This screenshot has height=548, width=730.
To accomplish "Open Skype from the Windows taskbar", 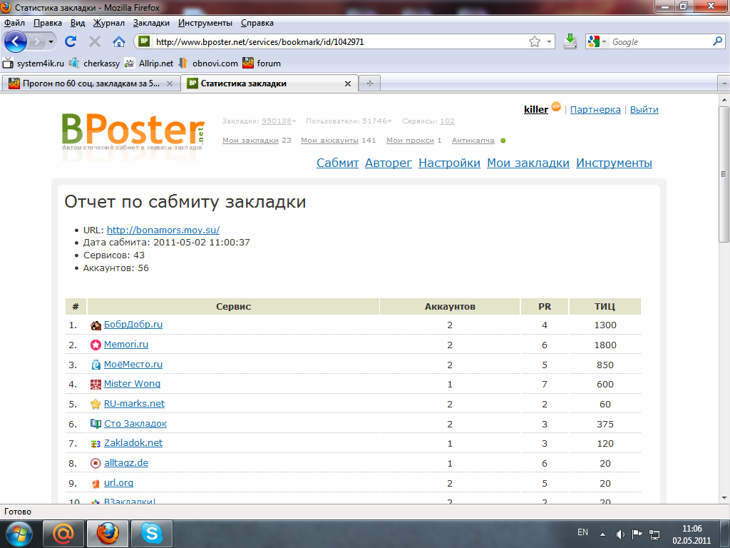I will 152,534.
